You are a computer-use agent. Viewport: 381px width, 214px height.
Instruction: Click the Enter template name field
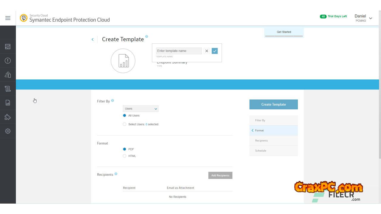click(179, 51)
